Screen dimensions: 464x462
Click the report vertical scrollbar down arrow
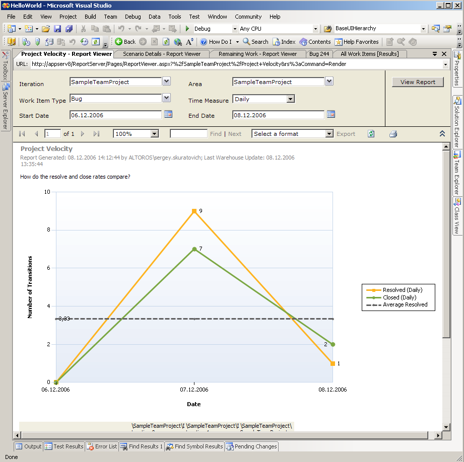(446, 427)
